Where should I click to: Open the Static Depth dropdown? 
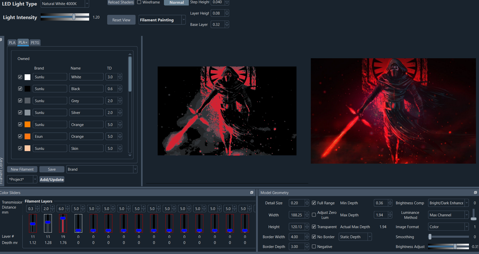coord(355,237)
